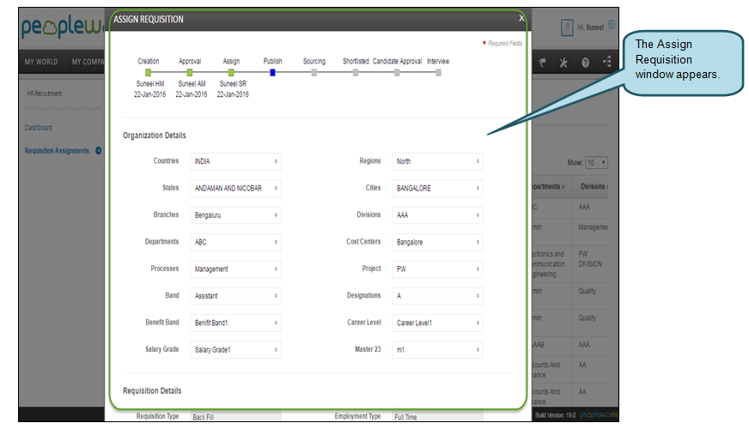
Task: Open Requisition Assignments in the sidebar
Action: tap(57, 151)
